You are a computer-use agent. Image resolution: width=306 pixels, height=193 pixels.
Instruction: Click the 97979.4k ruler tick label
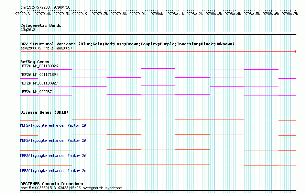tap(43, 14)
